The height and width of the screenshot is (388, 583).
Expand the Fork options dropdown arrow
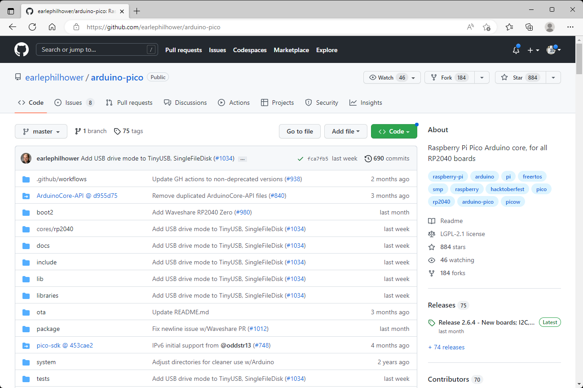pyautogui.click(x=481, y=77)
